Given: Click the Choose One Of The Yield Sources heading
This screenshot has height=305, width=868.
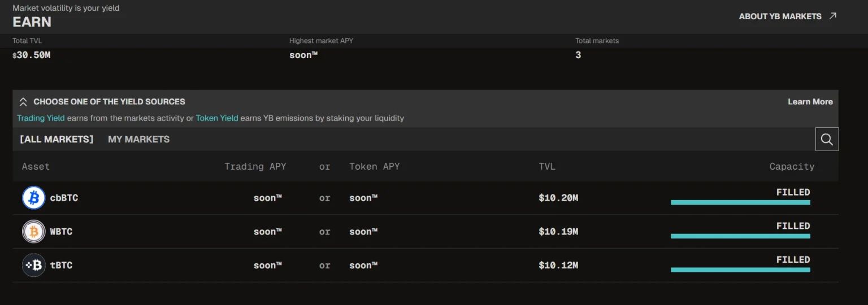Looking at the screenshot, I should [x=109, y=101].
